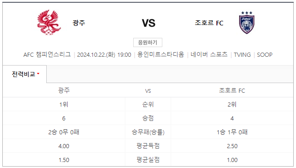Click the 승무패(승률) row label
The width and height of the screenshot is (296, 168).
148,132
